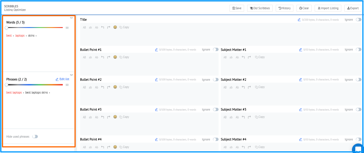This screenshot has height=153, width=364.
Task: Select the phrase 'best laptops skins'
Action: 36,93
